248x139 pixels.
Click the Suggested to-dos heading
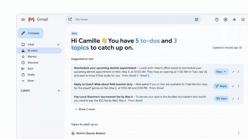pos(82,59)
